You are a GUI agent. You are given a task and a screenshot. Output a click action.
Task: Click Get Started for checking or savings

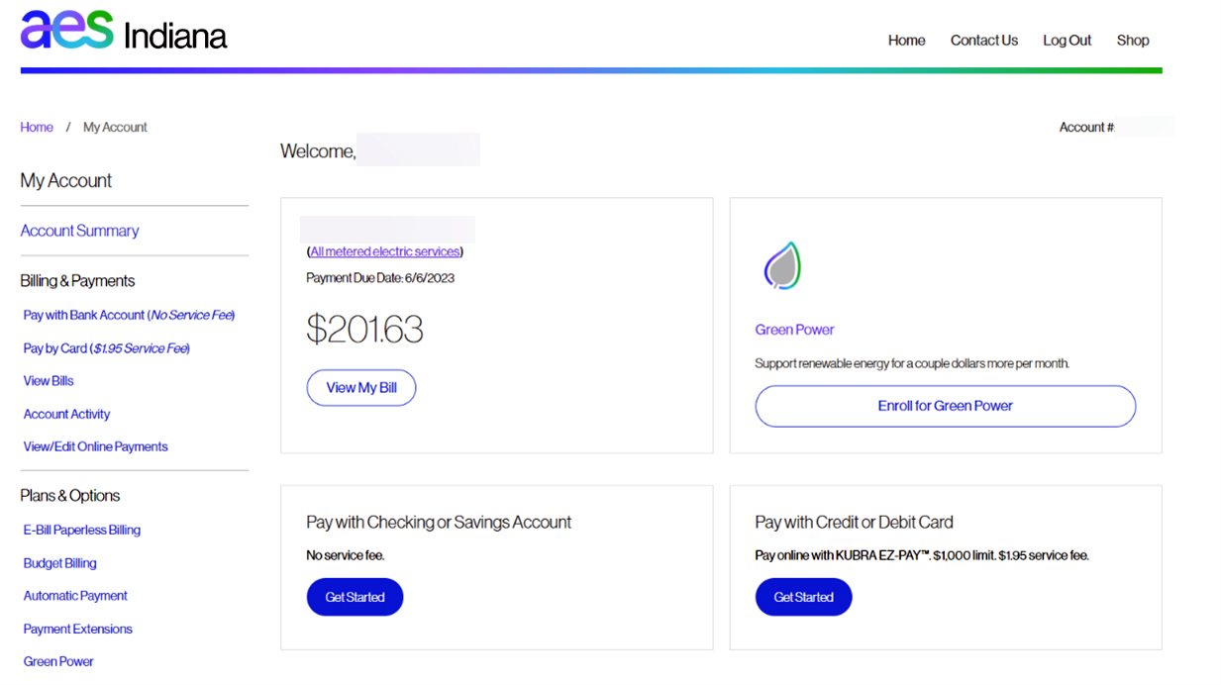pyautogui.click(x=355, y=597)
